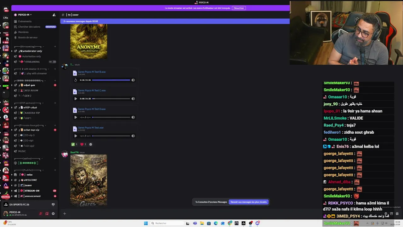Click Rechercher taskbar search box
Viewport: 403px width, 227px height.
167,223
